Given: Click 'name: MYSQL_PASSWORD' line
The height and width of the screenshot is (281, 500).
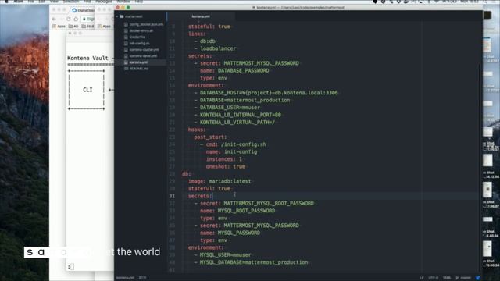Looking at the screenshot, I should [230, 233].
